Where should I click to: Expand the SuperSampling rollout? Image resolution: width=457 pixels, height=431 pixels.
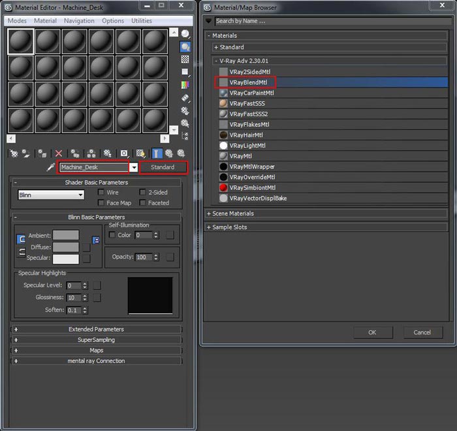point(96,340)
